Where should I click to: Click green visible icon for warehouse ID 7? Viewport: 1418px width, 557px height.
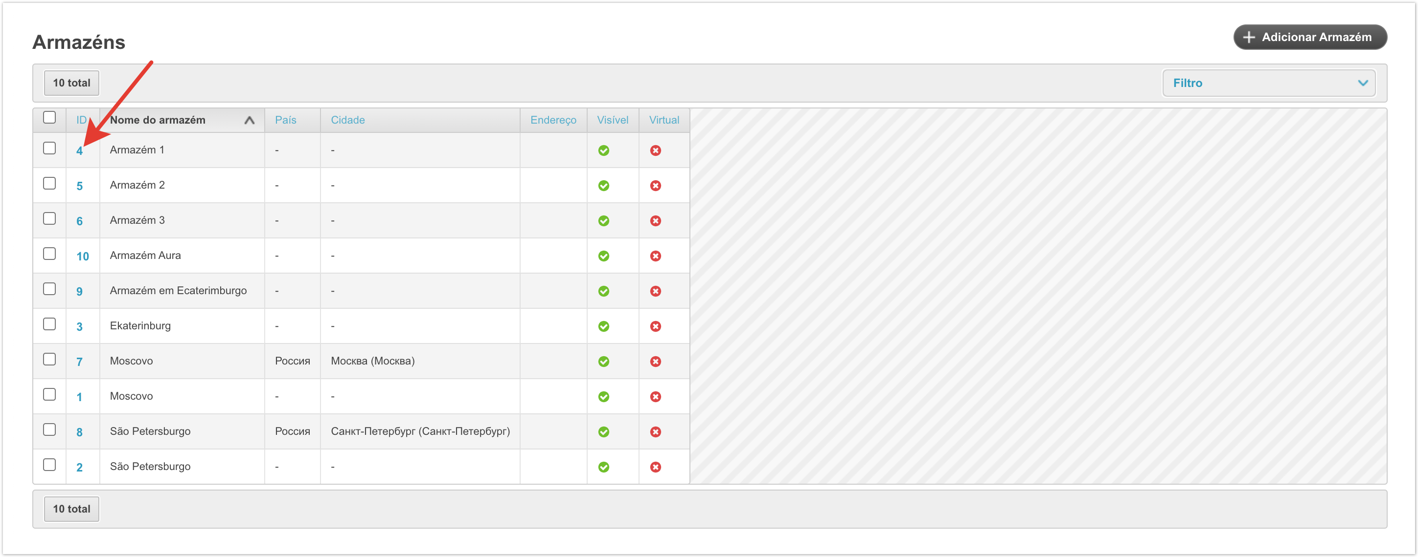603,362
